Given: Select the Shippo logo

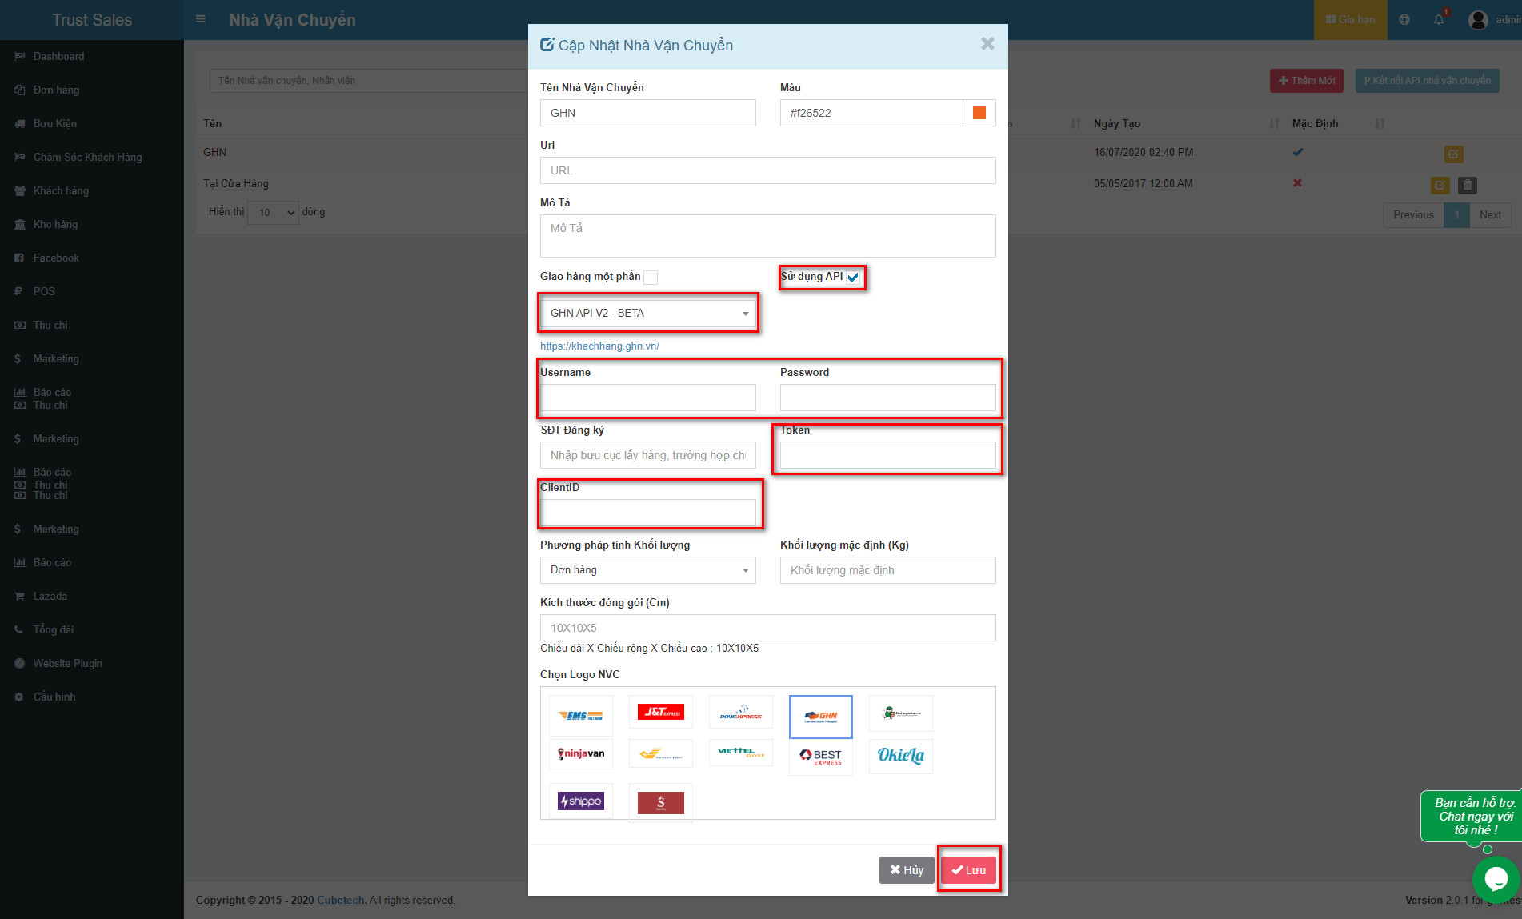Looking at the screenshot, I should click(x=580, y=801).
